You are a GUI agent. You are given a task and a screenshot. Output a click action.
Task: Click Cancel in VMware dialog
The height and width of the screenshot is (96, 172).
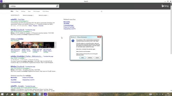97,58
